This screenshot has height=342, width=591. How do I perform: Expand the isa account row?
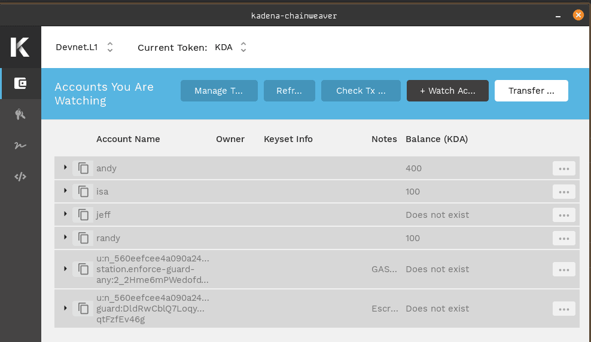65,191
